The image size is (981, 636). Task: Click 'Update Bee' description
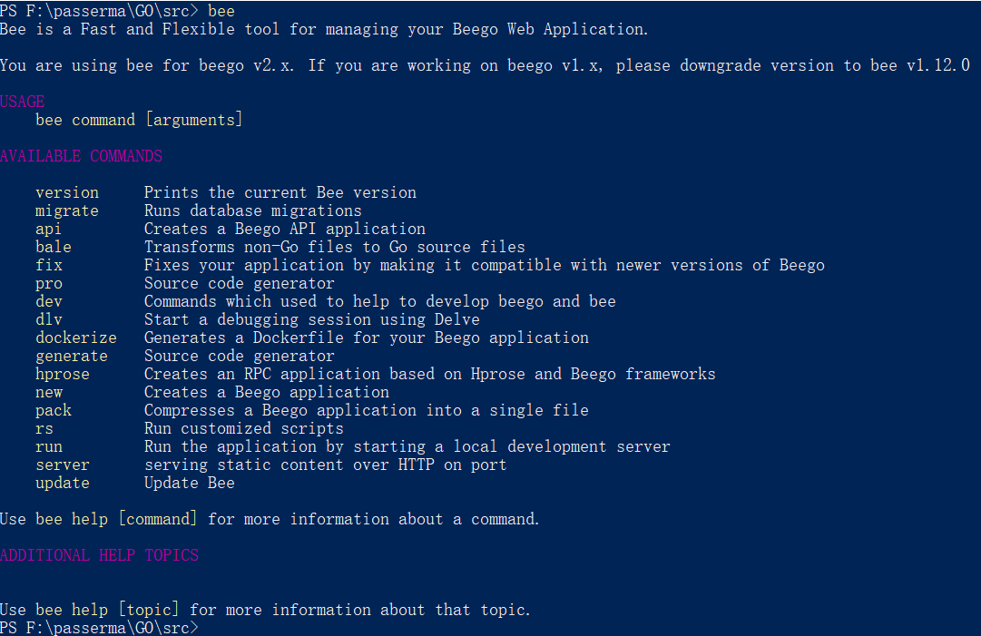[190, 484]
